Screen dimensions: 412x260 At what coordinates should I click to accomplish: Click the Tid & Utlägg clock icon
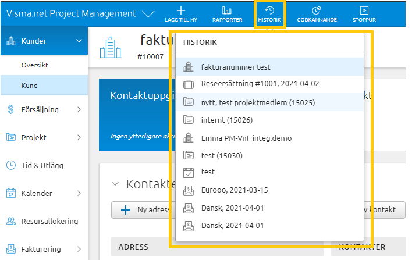click(11, 165)
